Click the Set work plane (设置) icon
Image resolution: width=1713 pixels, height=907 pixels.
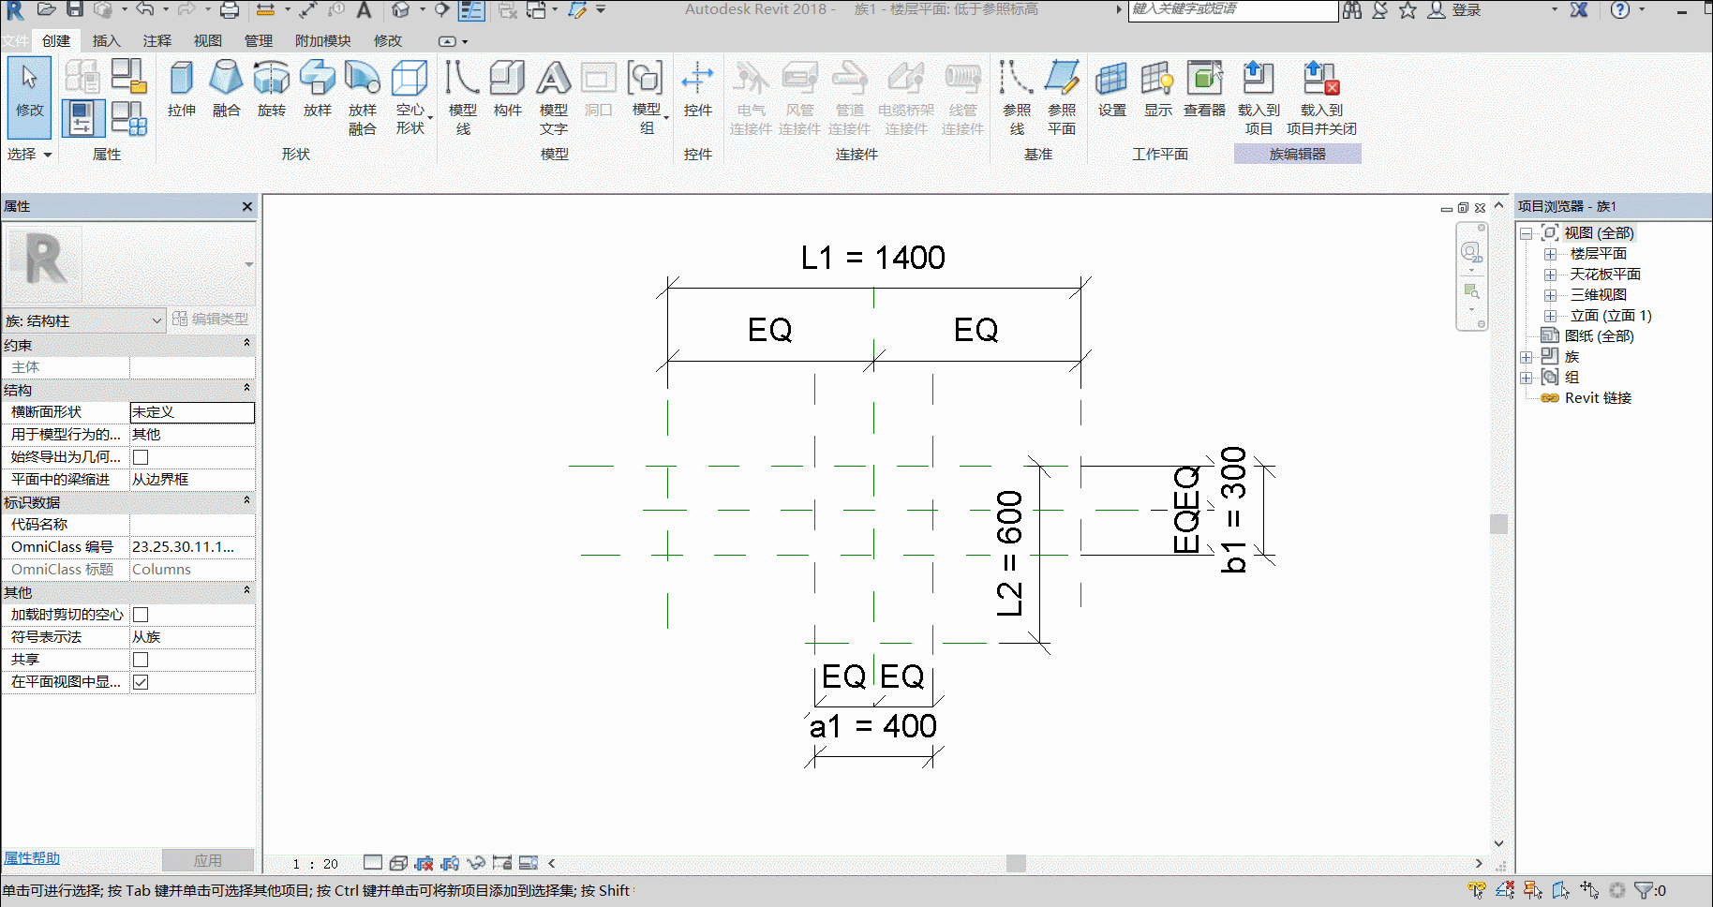1112,89
